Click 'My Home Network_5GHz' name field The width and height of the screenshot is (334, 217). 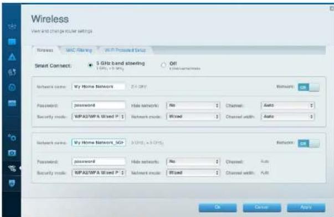[x=99, y=143]
